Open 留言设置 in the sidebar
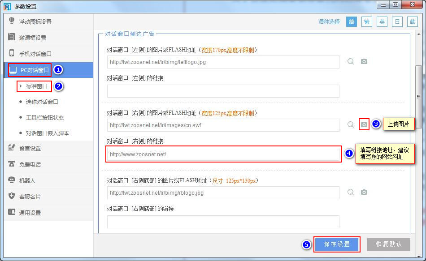 pos(48,148)
